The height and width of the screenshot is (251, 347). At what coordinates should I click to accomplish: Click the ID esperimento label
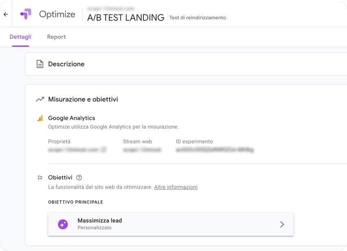click(194, 141)
